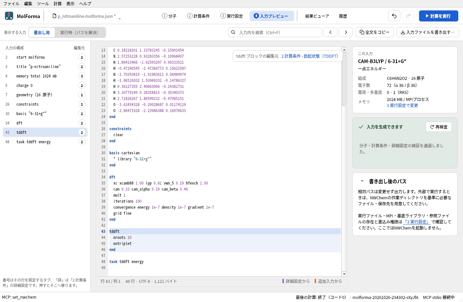
Task: Click the code preview scrollbar thumb
Action: pyautogui.click(x=344, y=79)
